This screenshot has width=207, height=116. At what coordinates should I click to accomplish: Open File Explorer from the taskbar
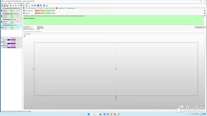coord(111,114)
